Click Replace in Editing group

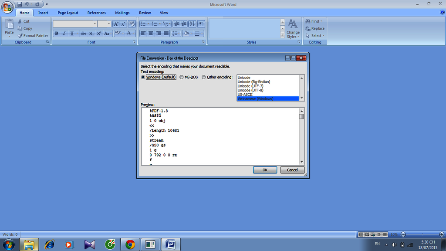tap(315, 28)
